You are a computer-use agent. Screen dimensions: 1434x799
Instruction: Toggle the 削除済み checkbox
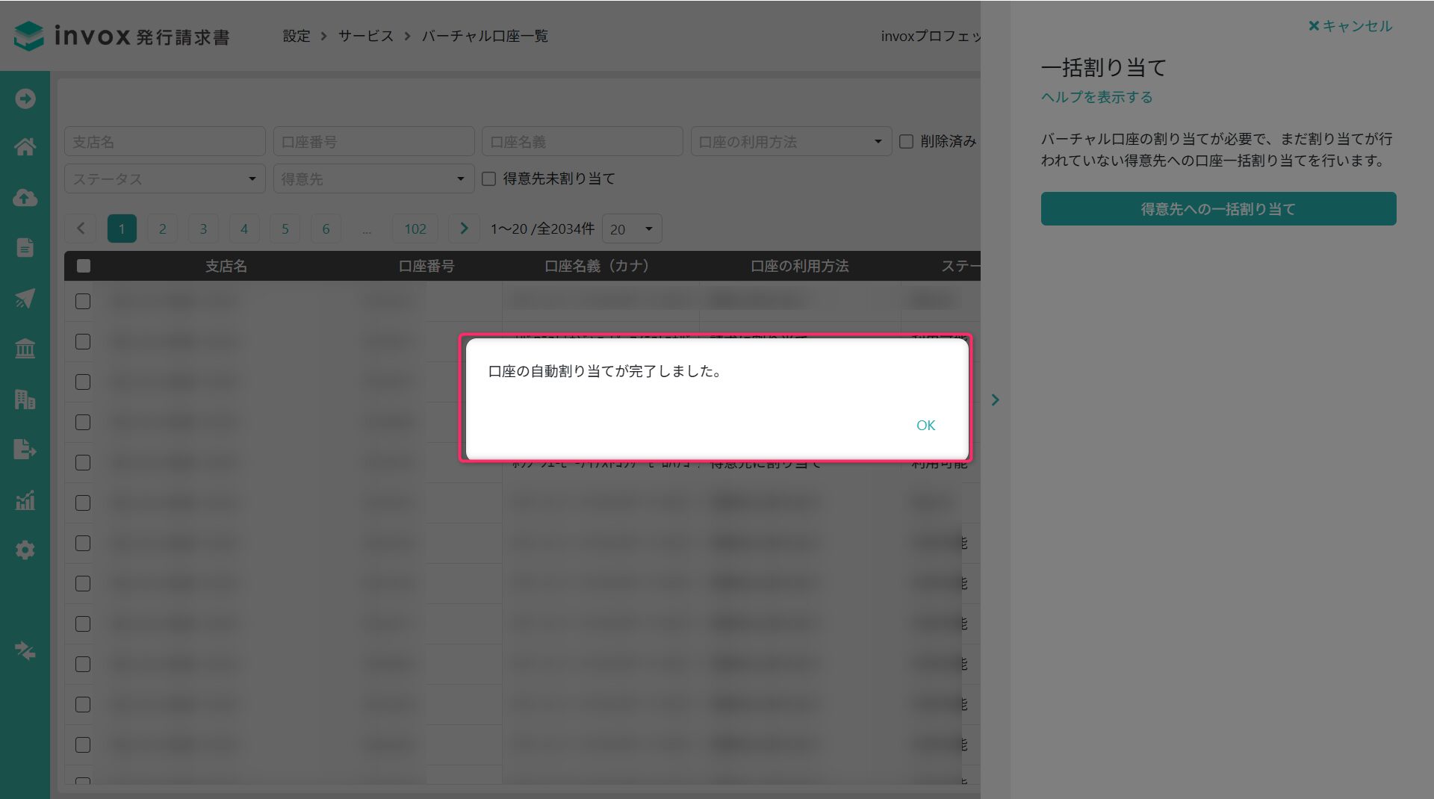pos(906,141)
